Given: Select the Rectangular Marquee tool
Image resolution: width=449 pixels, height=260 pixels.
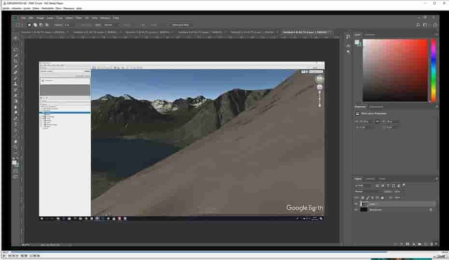Looking at the screenshot, I should click(x=15, y=43).
